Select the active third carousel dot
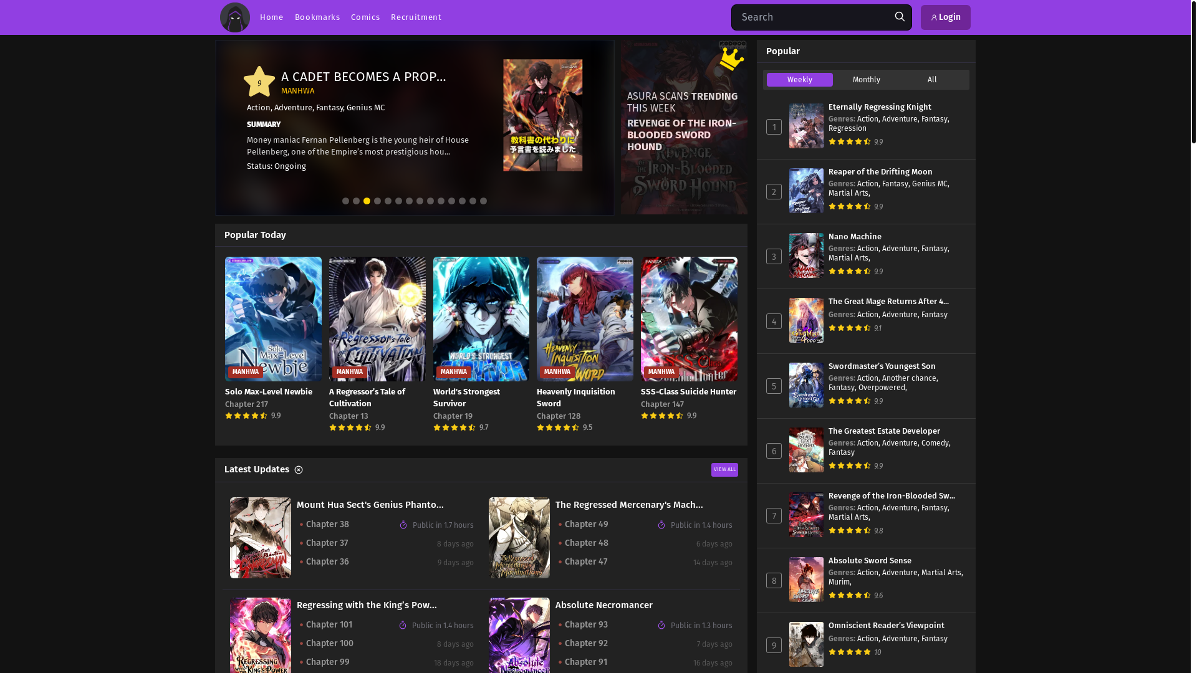The height and width of the screenshot is (673, 1197). 367,201
